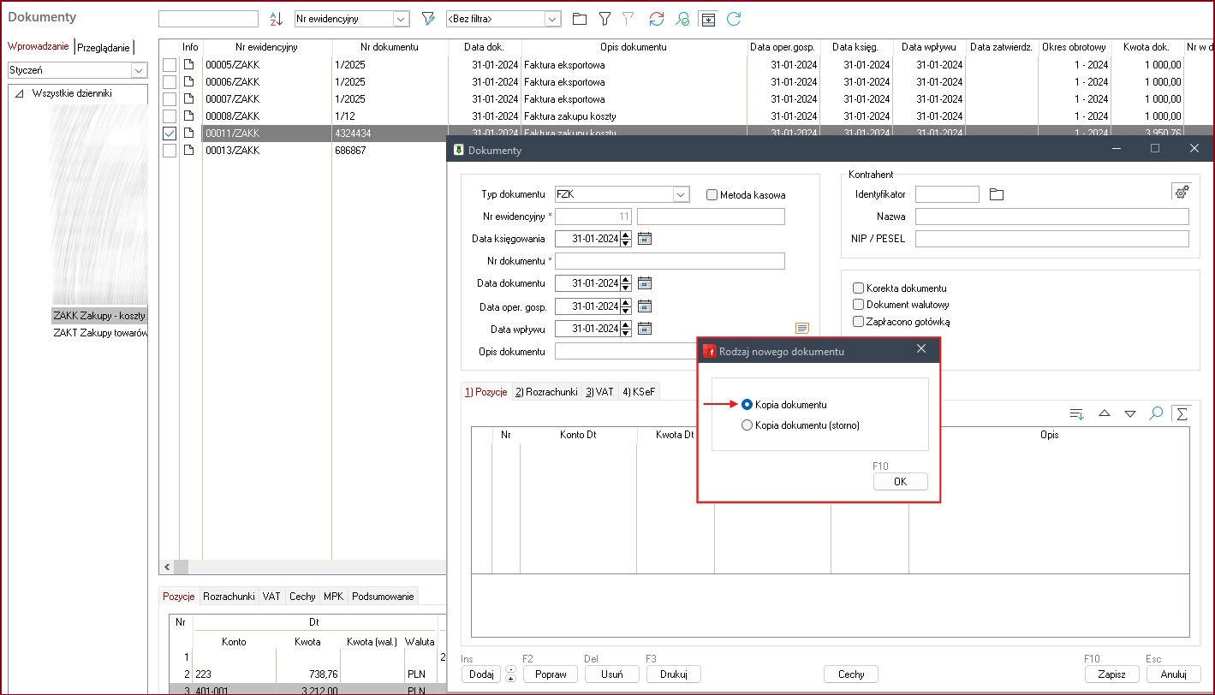This screenshot has width=1215, height=695.
Task: Click the red-blue refresh arrows icon
Action: [657, 19]
